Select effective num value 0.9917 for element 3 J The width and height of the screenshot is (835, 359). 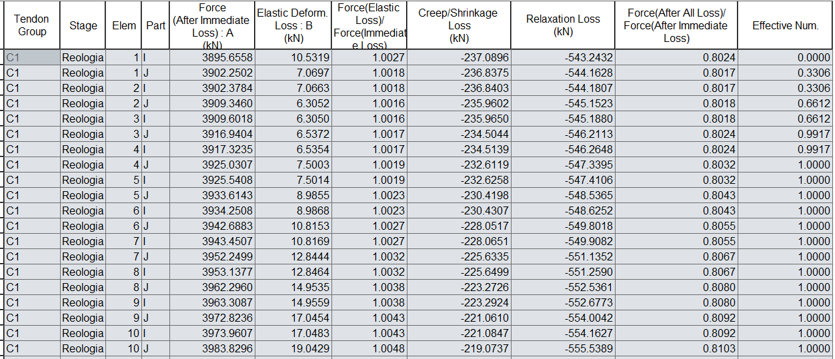click(785, 134)
